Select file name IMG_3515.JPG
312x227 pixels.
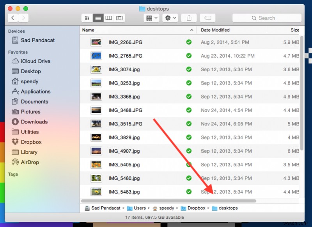(125, 124)
